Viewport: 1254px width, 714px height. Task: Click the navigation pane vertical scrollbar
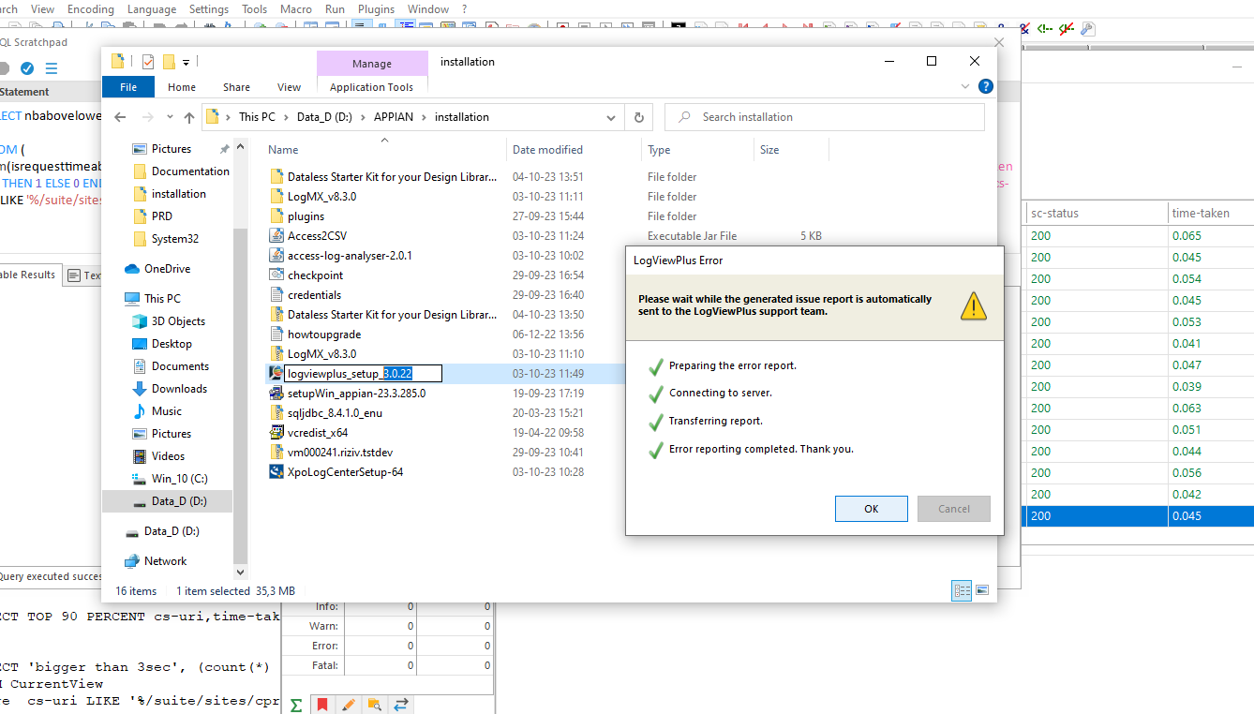click(241, 375)
